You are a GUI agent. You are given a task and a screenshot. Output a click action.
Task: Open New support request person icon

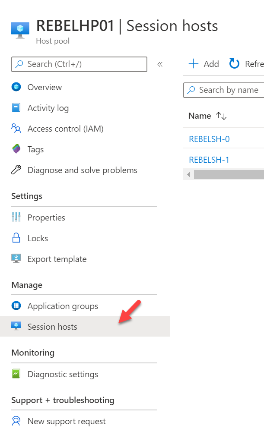click(x=16, y=421)
